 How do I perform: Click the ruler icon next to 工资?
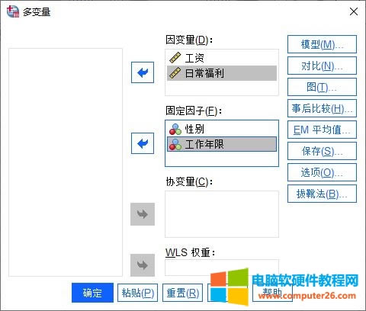point(175,58)
